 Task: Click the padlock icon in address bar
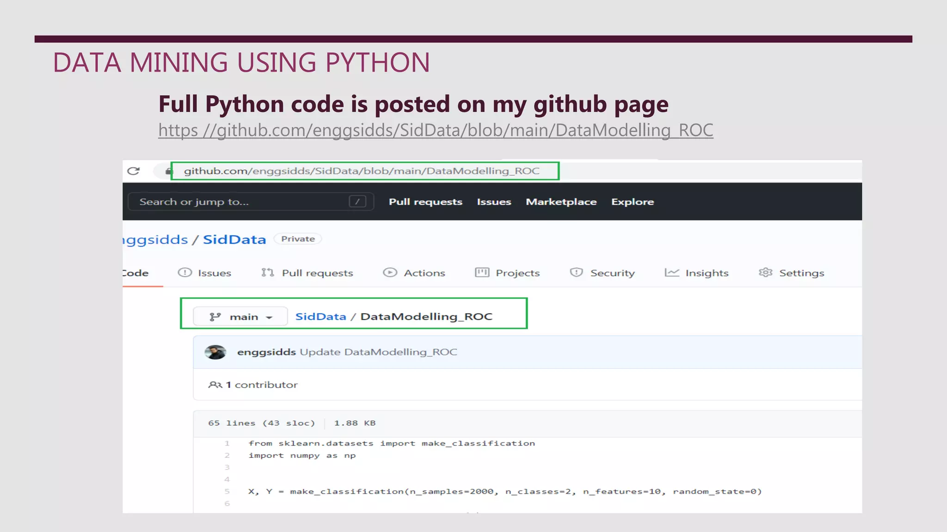pyautogui.click(x=168, y=171)
